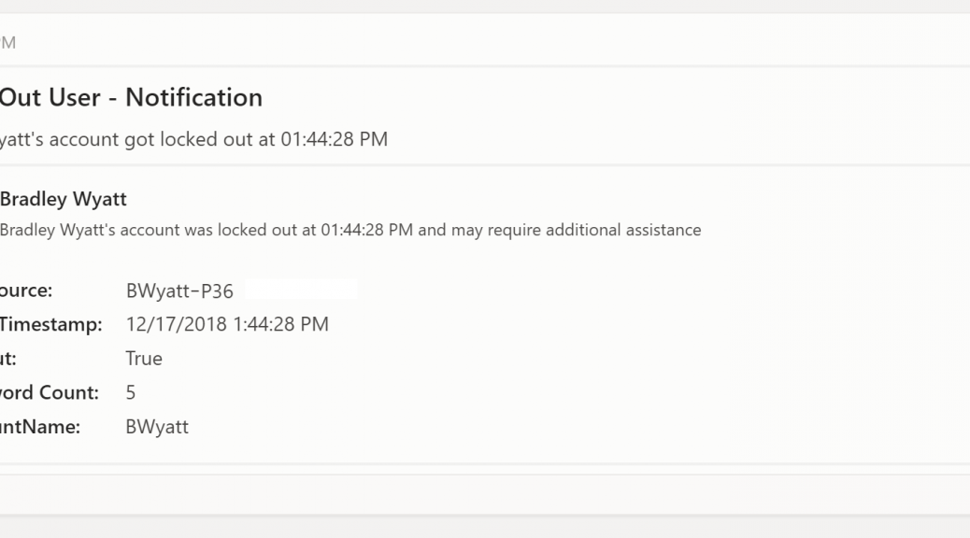The image size is (970, 538).
Task: Select the 'account got locked out at 01:44:28 PM' subtitle
Action: (x=193, y=139)
